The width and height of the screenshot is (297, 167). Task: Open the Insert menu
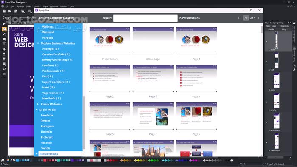coord(29,6)
